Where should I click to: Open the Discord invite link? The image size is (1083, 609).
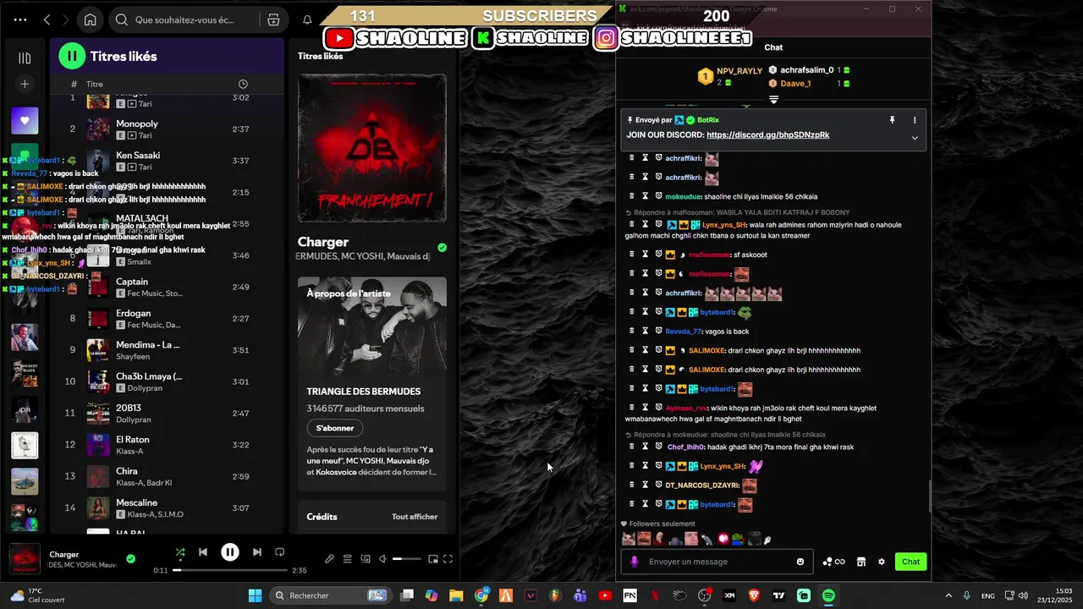pyautogui.click(x=767, y=135)
